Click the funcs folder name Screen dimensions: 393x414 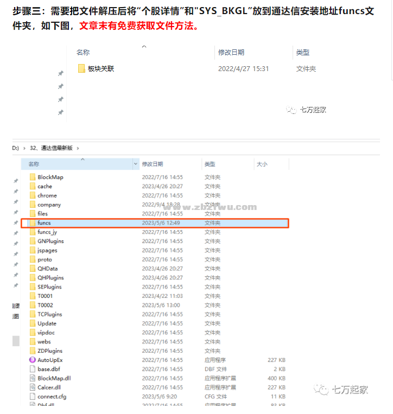point(44,223)
